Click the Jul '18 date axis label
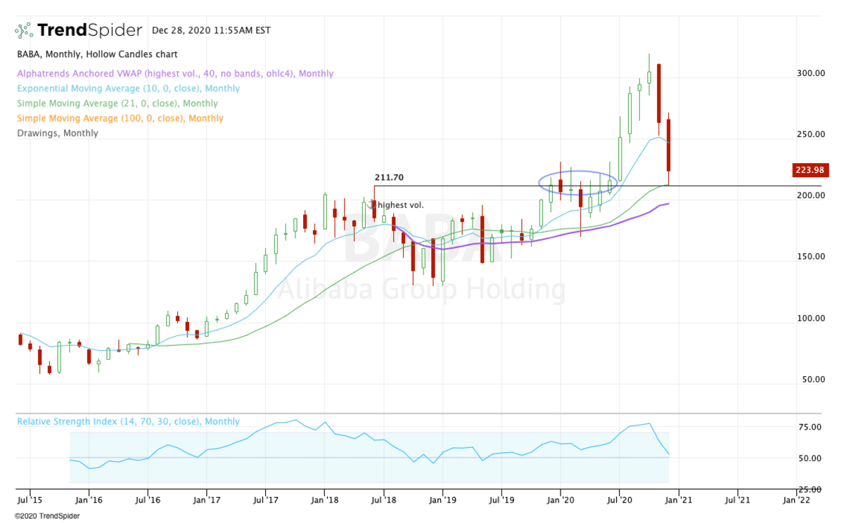The width and height of the screenshot is (844, 523). (383, 500)
